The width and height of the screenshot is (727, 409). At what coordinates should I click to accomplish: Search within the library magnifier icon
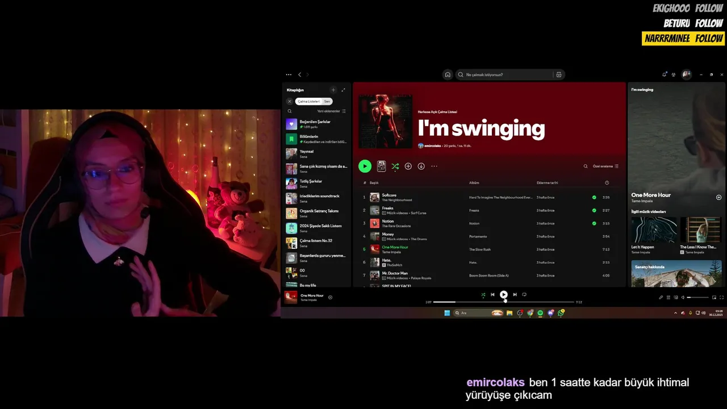290,111
